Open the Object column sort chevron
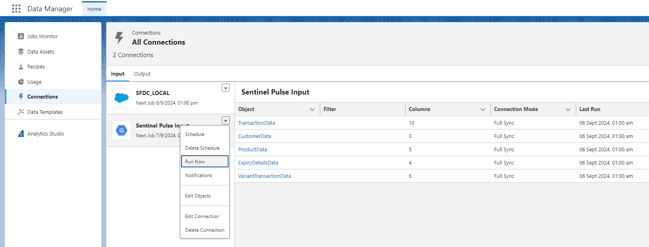 [312, 109]
